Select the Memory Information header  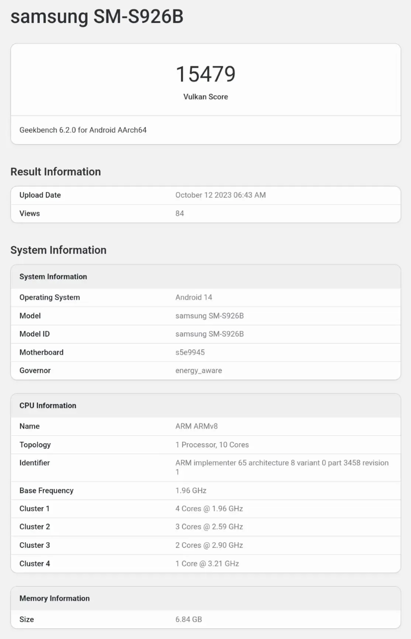click(x=54, y=598)
